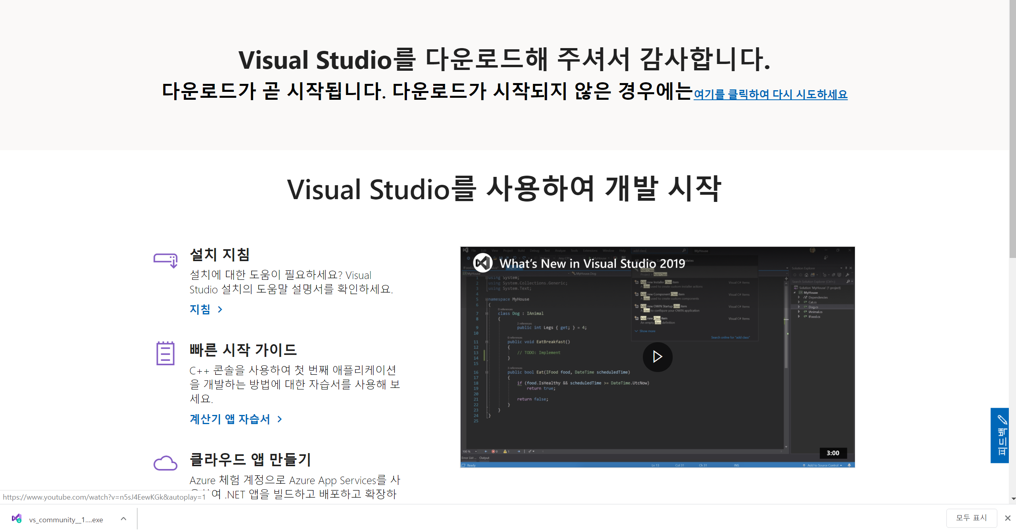Click the 모두 표시 button
Image resolution: width=1016 pixels, height=531 pixels.
[971, 517]
